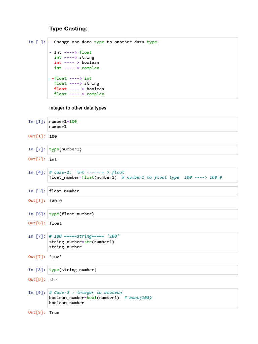Click the 'In [4]:' prompt label
258x344 pixels.
[x=37, y=172]
